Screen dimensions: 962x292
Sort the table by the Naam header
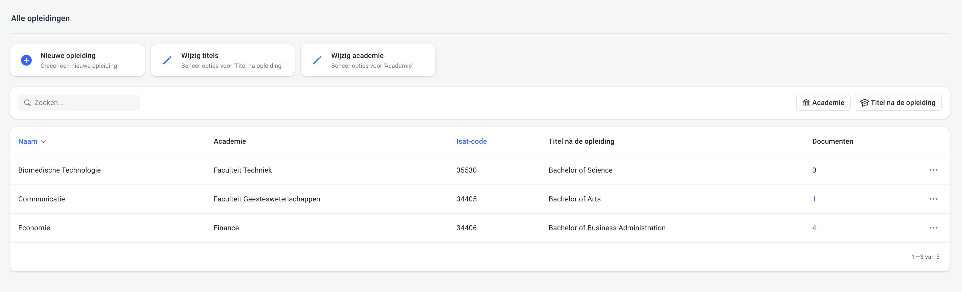(28, 141)
